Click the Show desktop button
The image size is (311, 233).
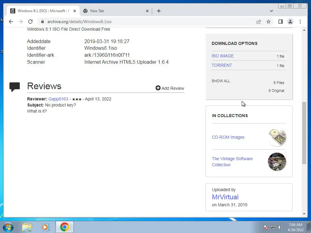click(309, 227)
